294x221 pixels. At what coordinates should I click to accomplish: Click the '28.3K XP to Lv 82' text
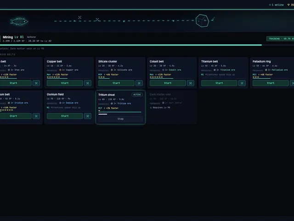[40, 41]
